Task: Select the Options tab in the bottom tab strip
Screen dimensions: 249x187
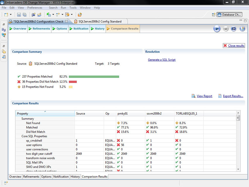Action: (x=46, y=177)
